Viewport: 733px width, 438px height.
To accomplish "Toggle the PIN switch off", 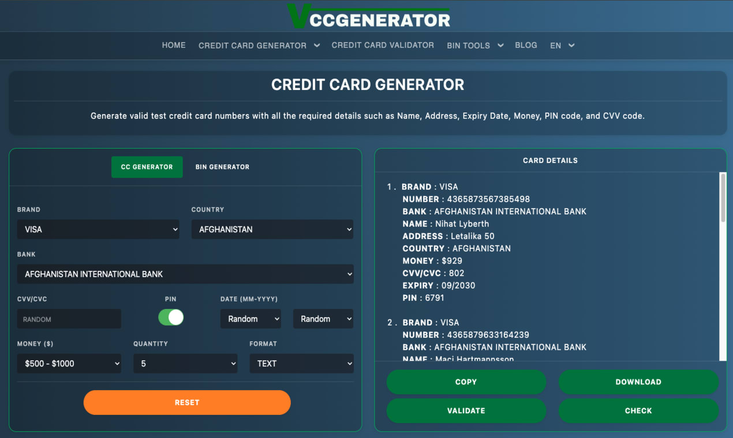I will [171, 318].
